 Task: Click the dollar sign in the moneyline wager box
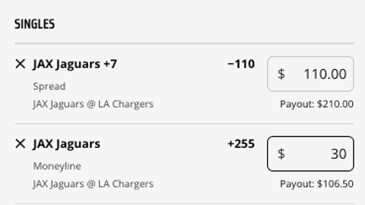coord(281,154)
